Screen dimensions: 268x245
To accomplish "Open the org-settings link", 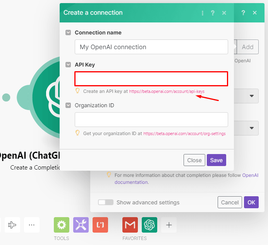I will coord(184,134).
